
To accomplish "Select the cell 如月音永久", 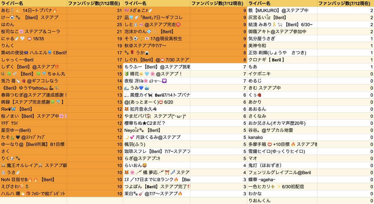I will click(x=157, y=109).
